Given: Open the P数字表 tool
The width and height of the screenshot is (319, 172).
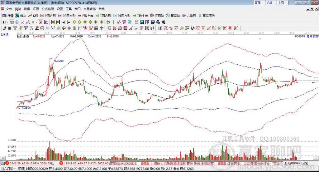Looking at the screenshot, I should (x=85, y=16).
